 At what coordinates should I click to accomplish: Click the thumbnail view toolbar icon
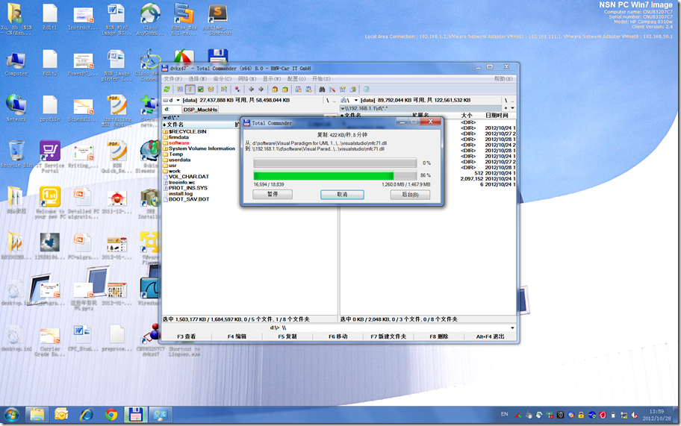201,90
